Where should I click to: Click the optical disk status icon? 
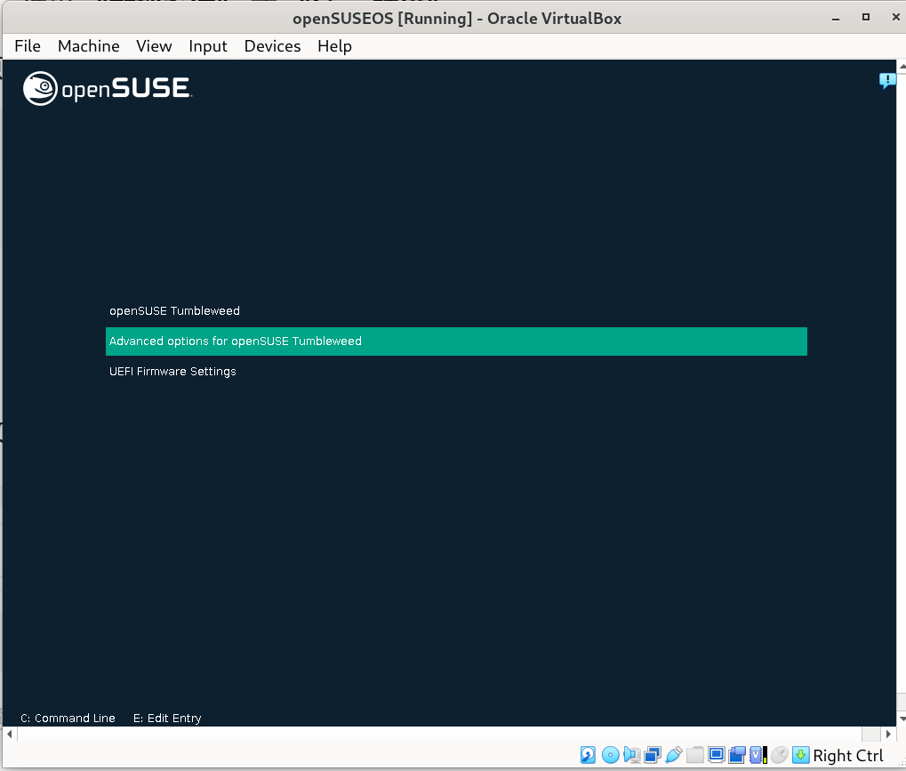tap(610, 755)
